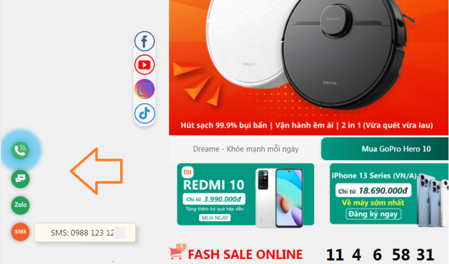The width and height of the screenshot is (449, 264).
Task: Select the Mua GoPro Hero 10 tab
Action: coord(385,149)
